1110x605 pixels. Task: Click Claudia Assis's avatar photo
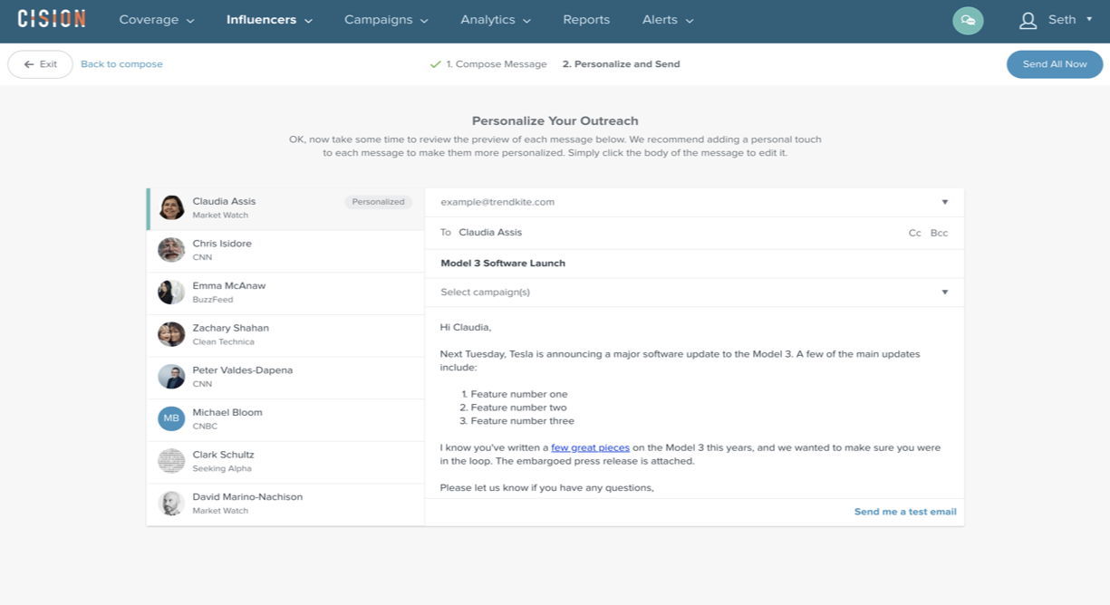[171, 207]
